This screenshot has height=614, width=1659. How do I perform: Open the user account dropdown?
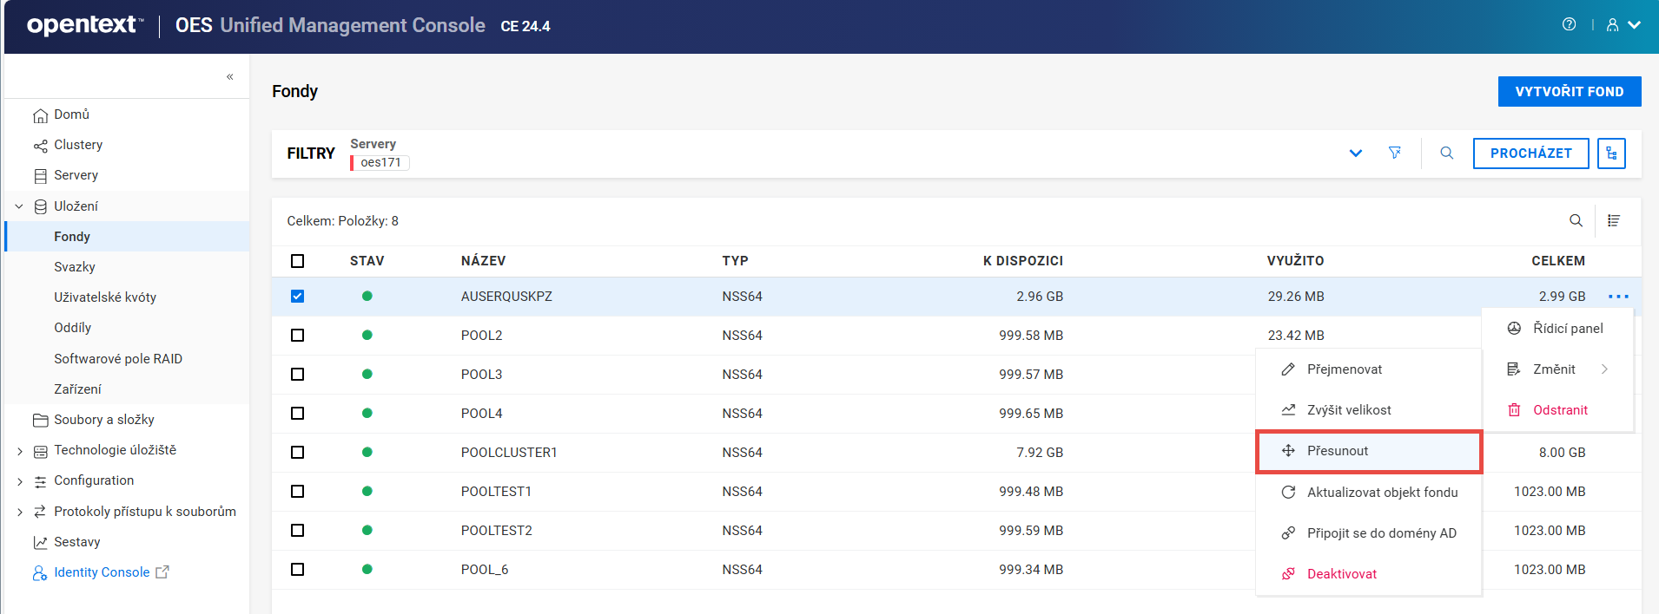pyautogui.click(x=1623, y=25)
